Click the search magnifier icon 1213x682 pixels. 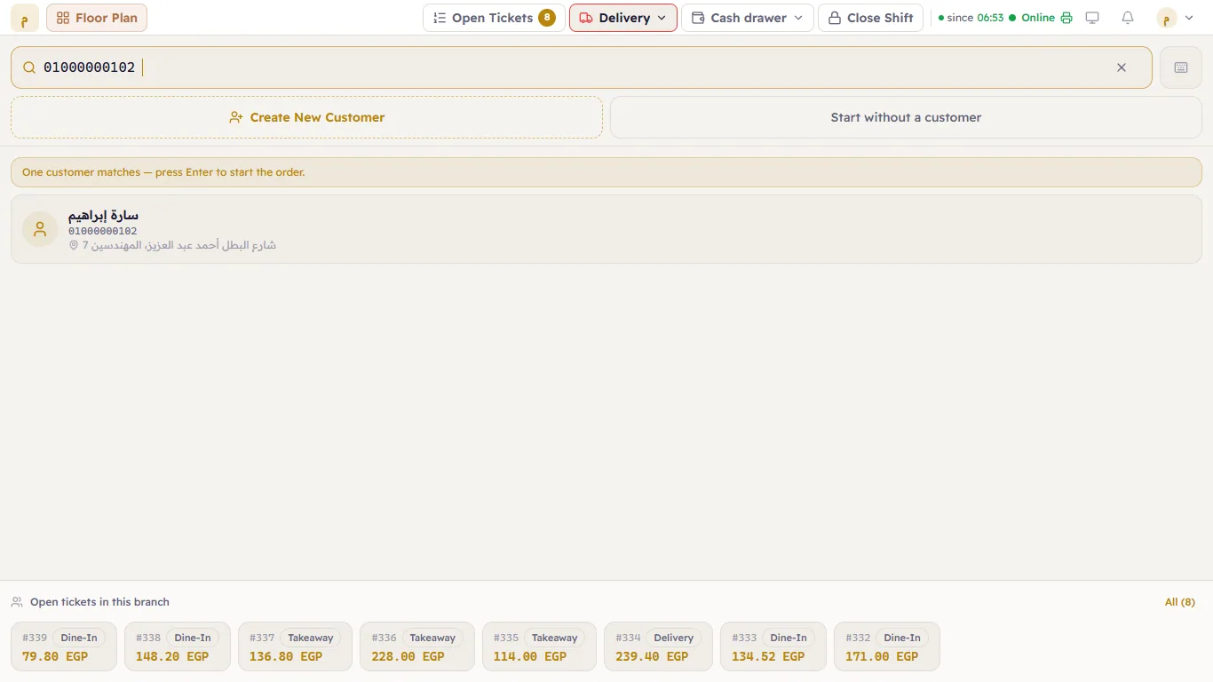tap(29, 67)
